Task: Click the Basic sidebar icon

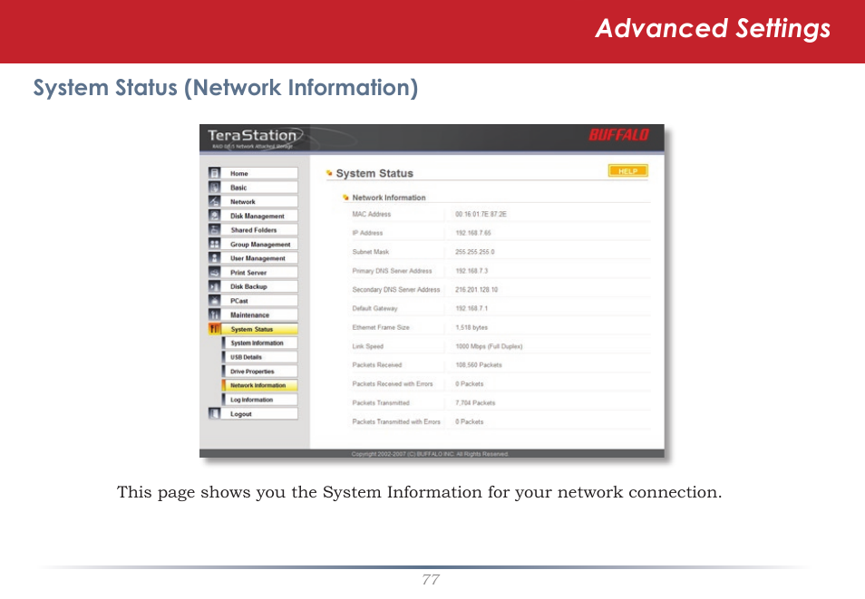Action: tap(215, 188)
